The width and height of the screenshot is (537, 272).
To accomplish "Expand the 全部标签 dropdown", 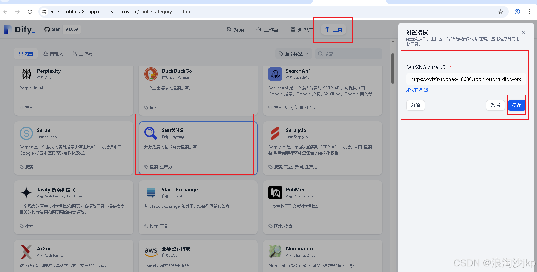I will pos(293,54).
